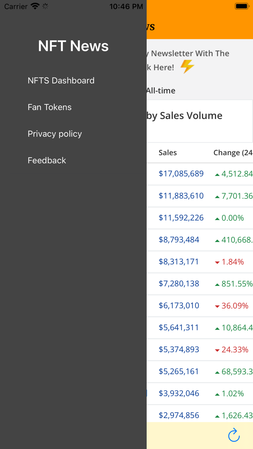Image resolution: width=253 pixels, height=449 pixels.
Task: Open the collection with $17,085,689 sales
Action: 181,174
